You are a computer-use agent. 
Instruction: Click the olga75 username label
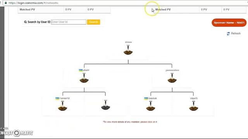[194, 98]
